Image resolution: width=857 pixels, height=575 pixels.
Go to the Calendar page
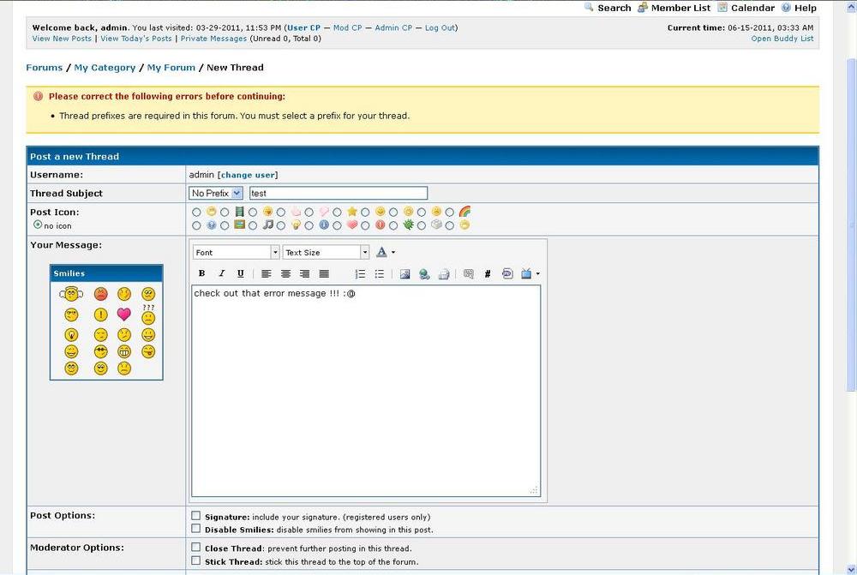[x=752, y=8]
